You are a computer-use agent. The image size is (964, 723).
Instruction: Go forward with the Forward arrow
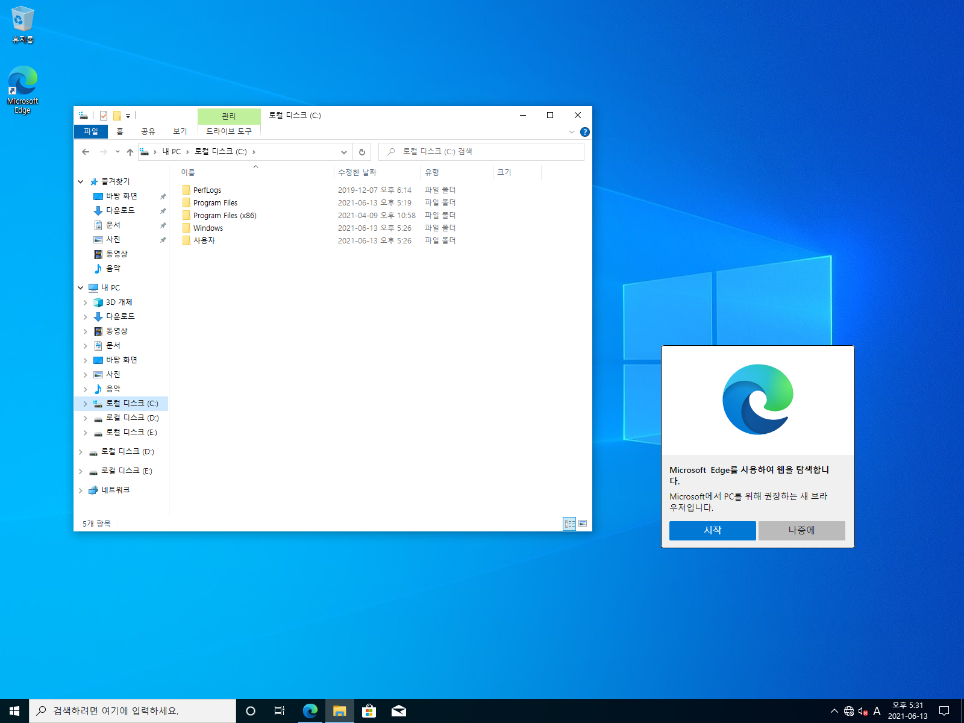pos(104,152)
